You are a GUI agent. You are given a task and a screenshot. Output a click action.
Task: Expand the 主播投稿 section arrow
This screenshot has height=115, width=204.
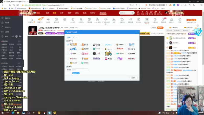coord(177,28)
